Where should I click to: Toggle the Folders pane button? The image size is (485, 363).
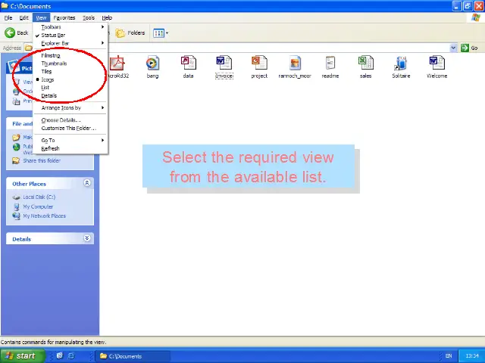(x=130, y=33)
